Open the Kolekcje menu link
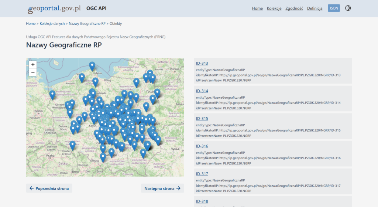 274,8
